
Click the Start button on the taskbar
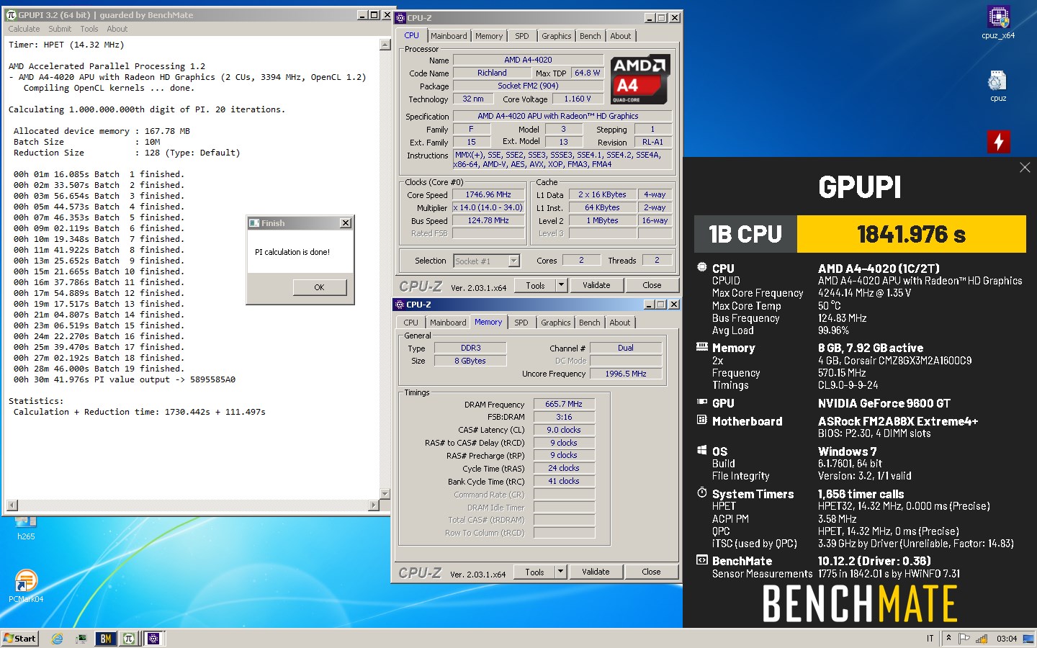(20, 639)
